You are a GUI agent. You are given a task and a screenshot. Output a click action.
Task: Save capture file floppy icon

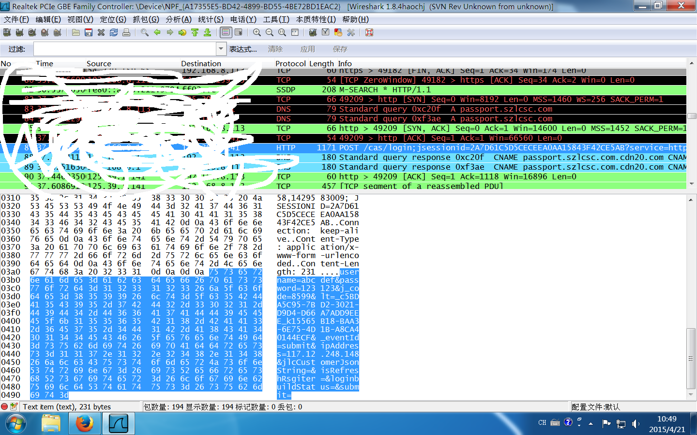pyautogui.click(x=89, y=32)
